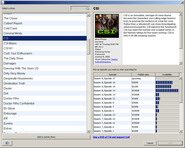
Task: Select Extras in show list
Action: 45,128
